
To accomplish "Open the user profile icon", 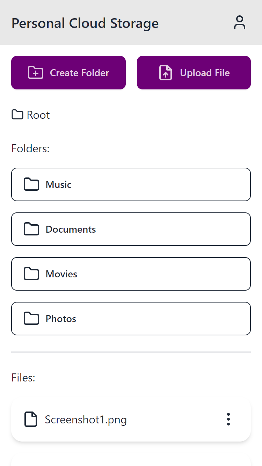I will (240, 22).
